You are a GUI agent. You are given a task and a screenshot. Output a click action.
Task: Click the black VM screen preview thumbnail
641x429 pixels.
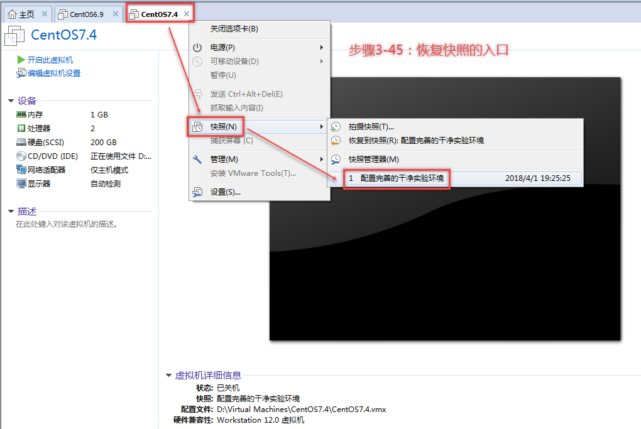[x=445, y=209]
